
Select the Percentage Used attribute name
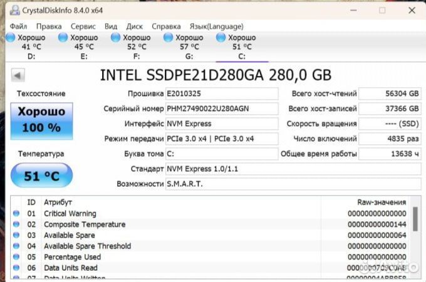(x=72, y=257)
